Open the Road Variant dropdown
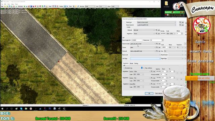The width and height of the screenshot is (215, 121). pyautogui.click(x=176, y=55)
